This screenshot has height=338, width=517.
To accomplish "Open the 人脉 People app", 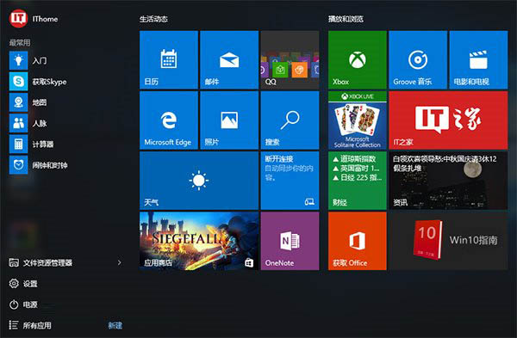I will [18, 123].
